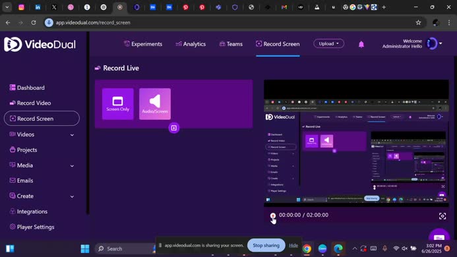
Task: Open Integrations in the sidebar
Action: (28, 212)
